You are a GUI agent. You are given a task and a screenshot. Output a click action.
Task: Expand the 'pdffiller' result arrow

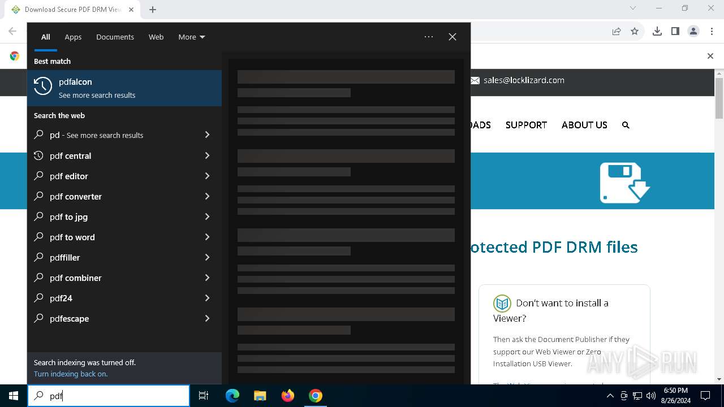point(207,257)
